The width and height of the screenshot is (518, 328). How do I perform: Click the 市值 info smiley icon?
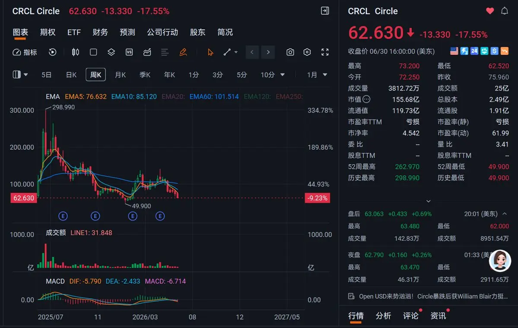click(x=366, y=99)
